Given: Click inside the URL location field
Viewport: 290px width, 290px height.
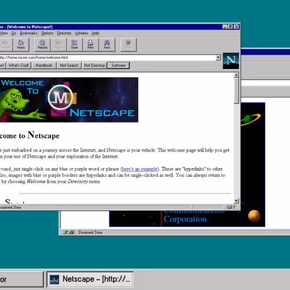Looking at the screenshot, I should click(x=107, y=57).
